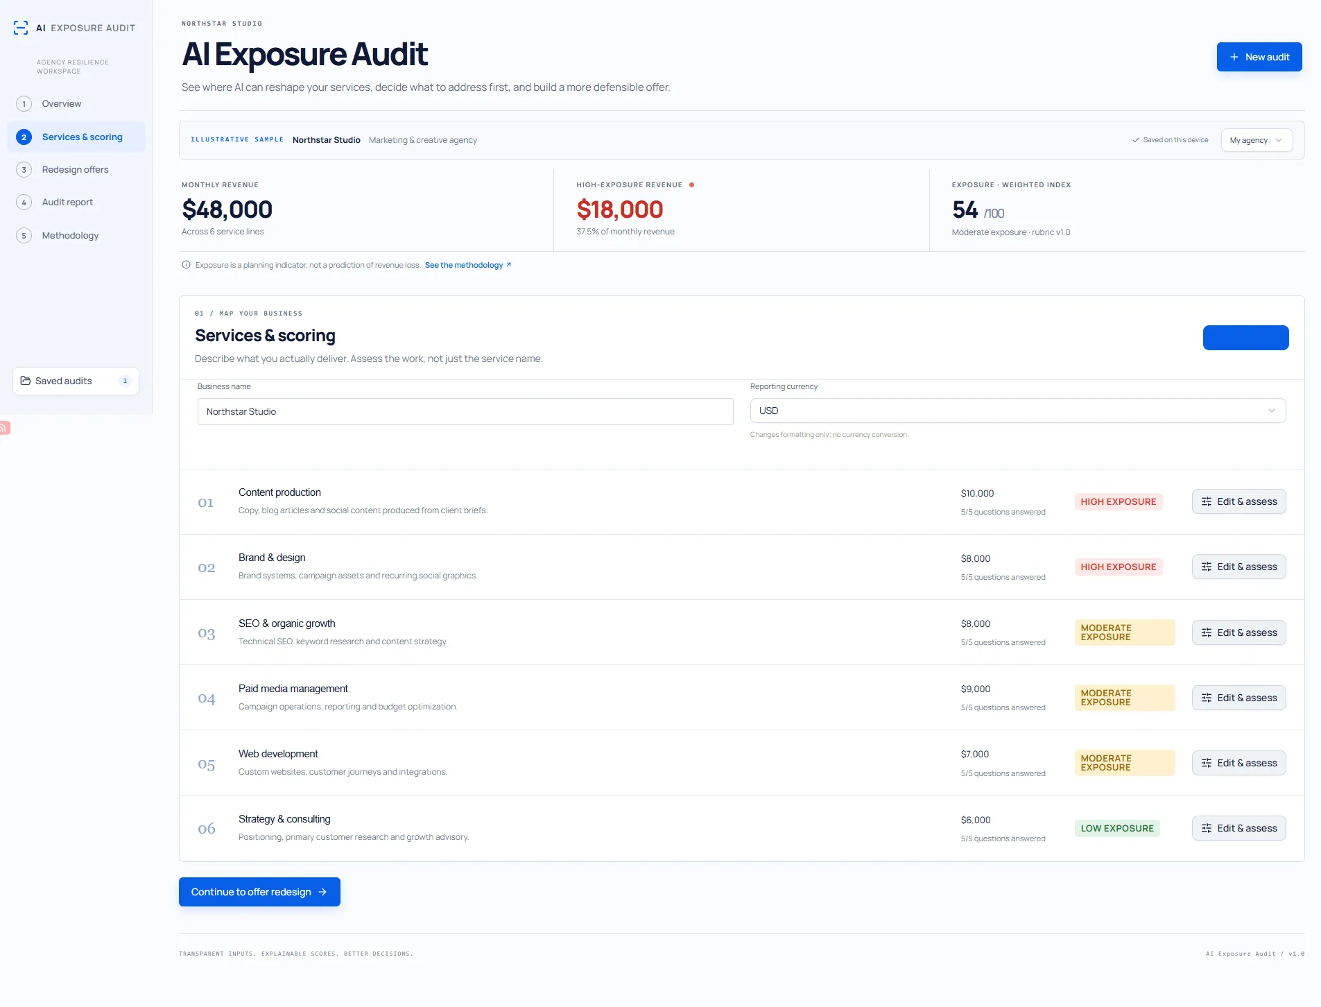
Task: Click the $18,000 high-exposure revenue value
Action: pyautogui.click(x=620, y=209)
